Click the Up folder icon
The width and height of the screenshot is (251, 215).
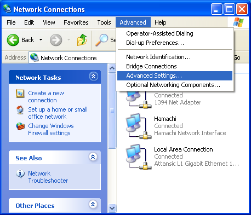coord(82,40)
